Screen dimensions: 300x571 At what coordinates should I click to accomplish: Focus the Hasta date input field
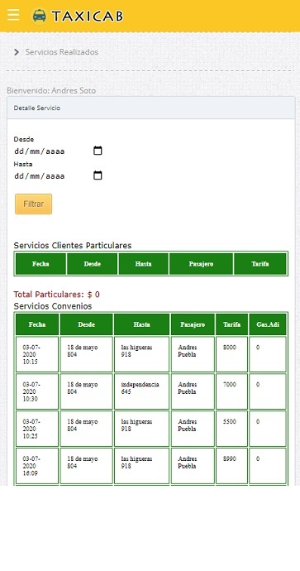(x=58, y=176)
